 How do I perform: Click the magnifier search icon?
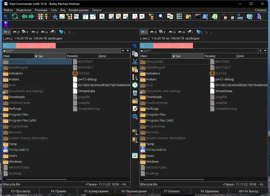[161, 17]
